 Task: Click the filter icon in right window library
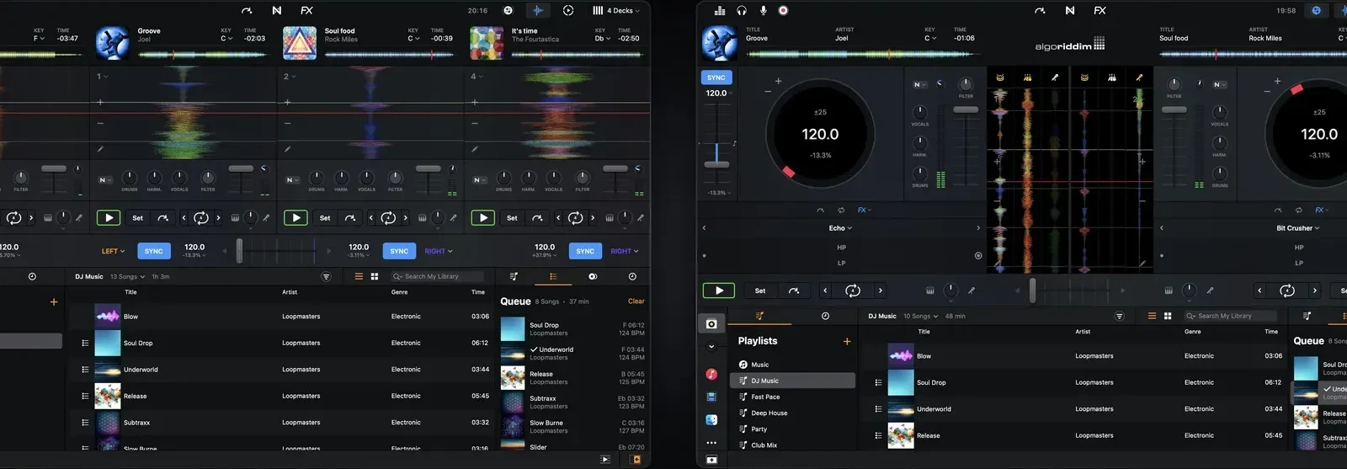click(1119, 316)
